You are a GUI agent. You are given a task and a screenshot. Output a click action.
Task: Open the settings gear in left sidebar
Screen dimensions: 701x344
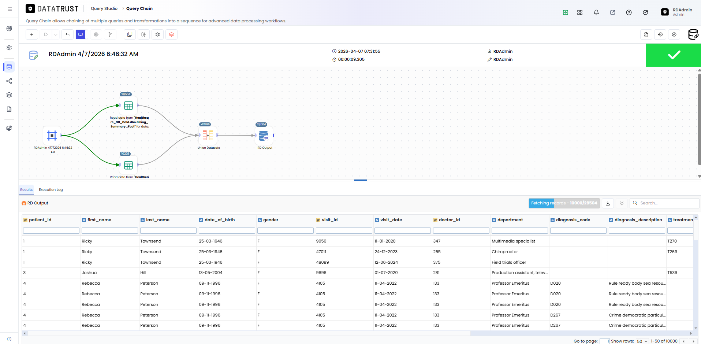click(9, 48)
